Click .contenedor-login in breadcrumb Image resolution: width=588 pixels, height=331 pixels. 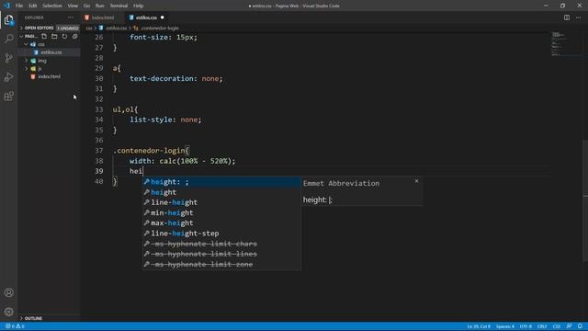pos(159,29)
